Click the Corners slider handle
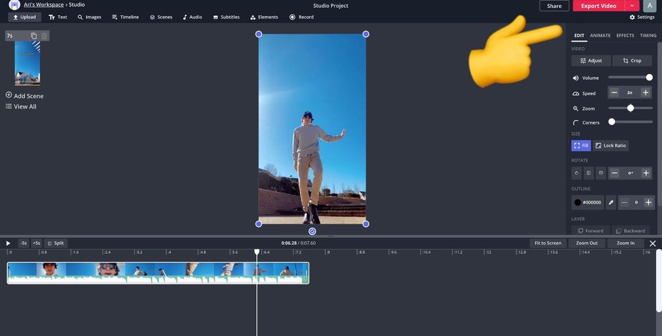 coord(611,122)
